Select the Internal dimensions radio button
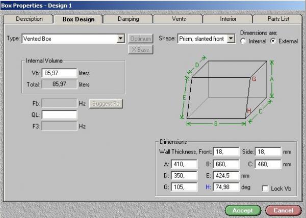Viewport: 306px width, 218px height. (244, 41)
